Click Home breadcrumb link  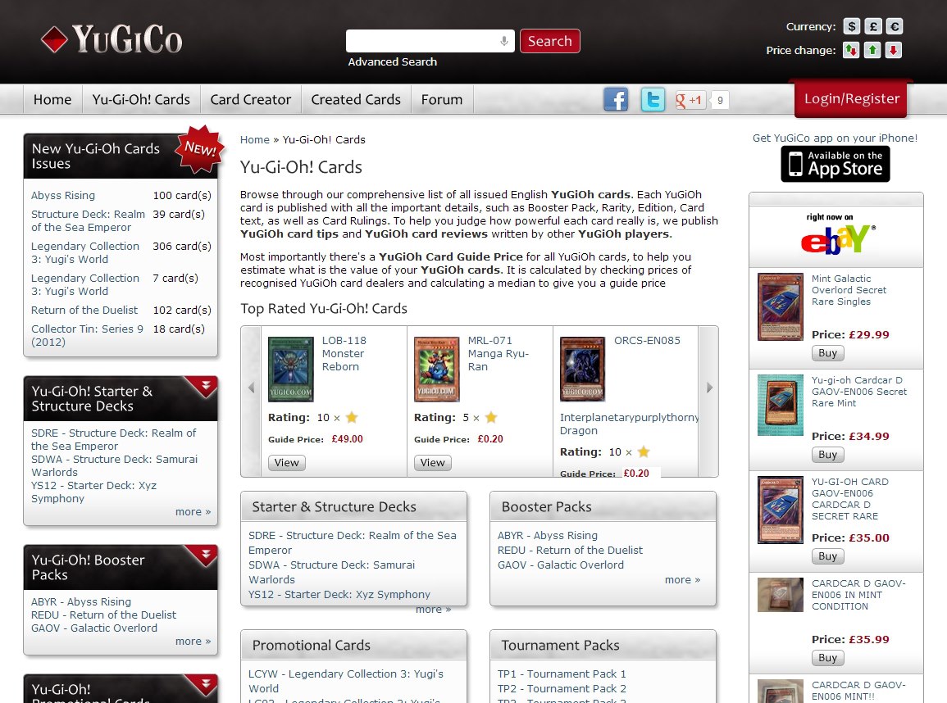coord(255,139)
